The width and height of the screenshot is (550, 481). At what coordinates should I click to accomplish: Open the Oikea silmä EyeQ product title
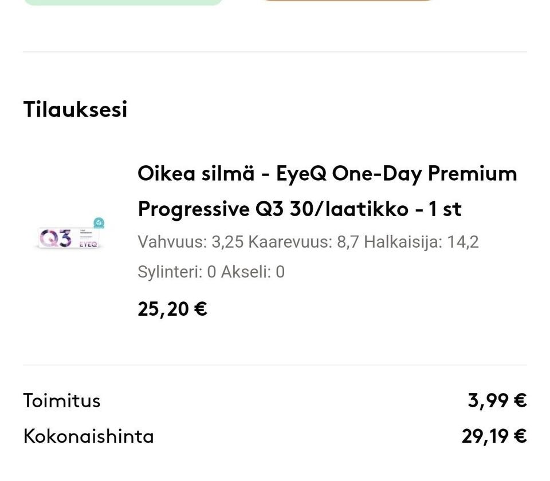pos(327,173)
